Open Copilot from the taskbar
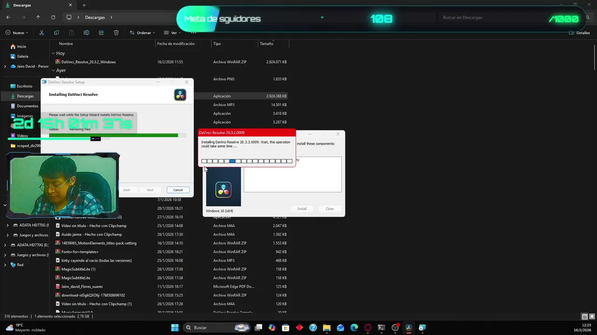Image resolution: width=597 pixels, height=335 pixels. [x=272, y=328]
